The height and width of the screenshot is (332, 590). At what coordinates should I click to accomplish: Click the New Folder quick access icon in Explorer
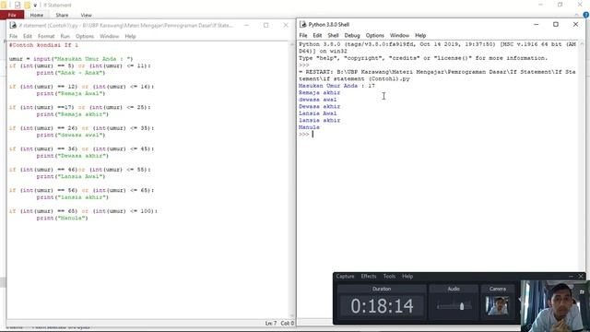click(27, 5)
